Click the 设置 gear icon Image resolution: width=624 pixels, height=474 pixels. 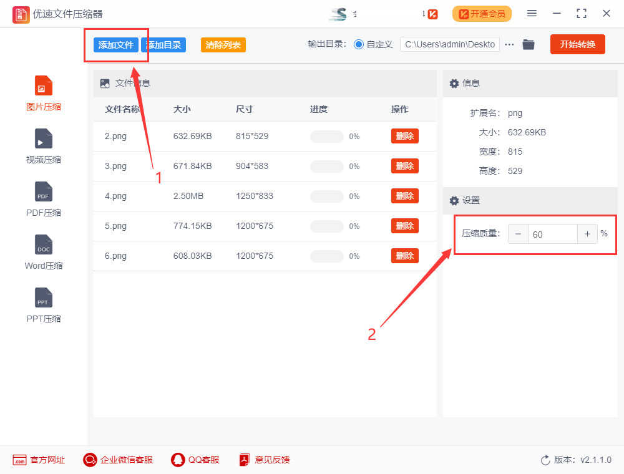click(x=454, y=200)
